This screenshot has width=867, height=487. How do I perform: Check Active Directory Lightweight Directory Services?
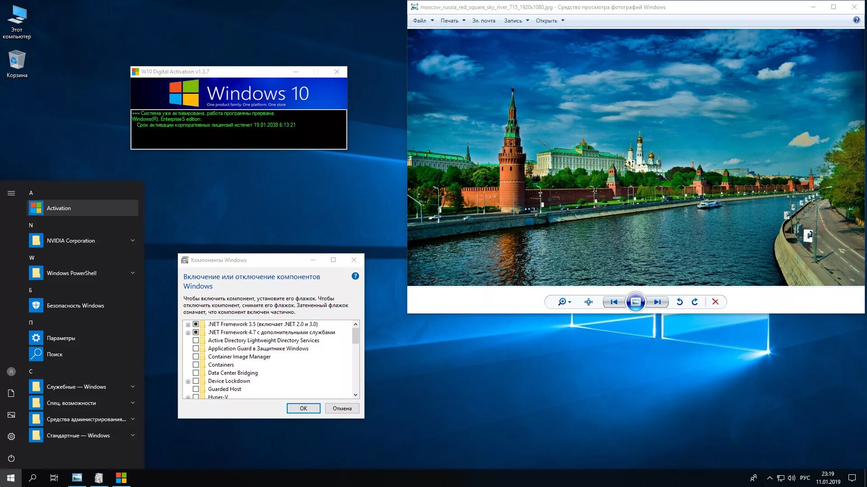196,340
